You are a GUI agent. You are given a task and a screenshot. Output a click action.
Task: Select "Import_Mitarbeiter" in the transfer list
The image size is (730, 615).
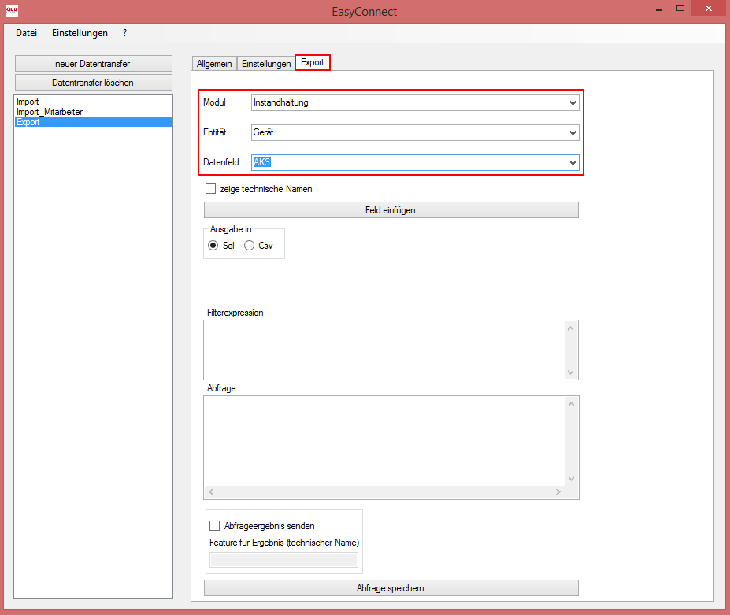tap(47, 112)
